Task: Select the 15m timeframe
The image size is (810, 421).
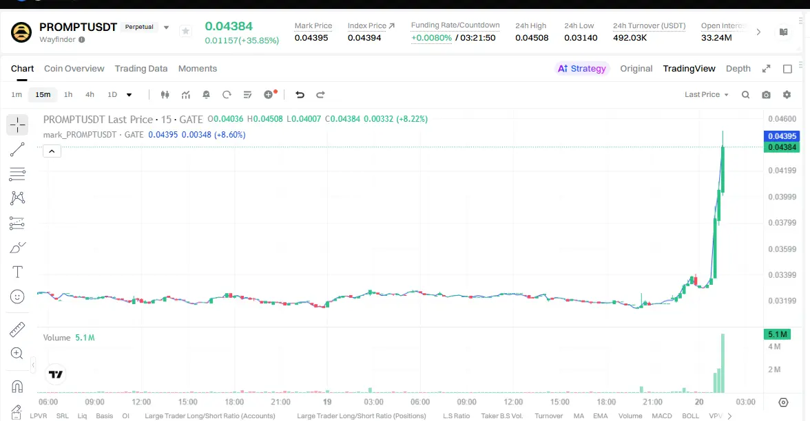Action: click(43, 94)
